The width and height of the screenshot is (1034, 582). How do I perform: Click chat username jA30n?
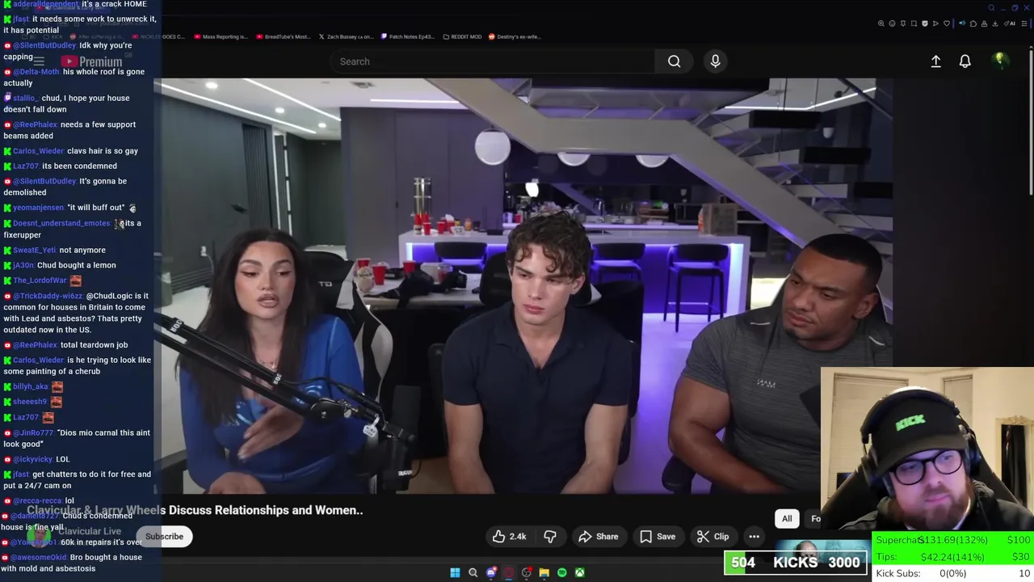pyautogui.click(x=24, y=265)
